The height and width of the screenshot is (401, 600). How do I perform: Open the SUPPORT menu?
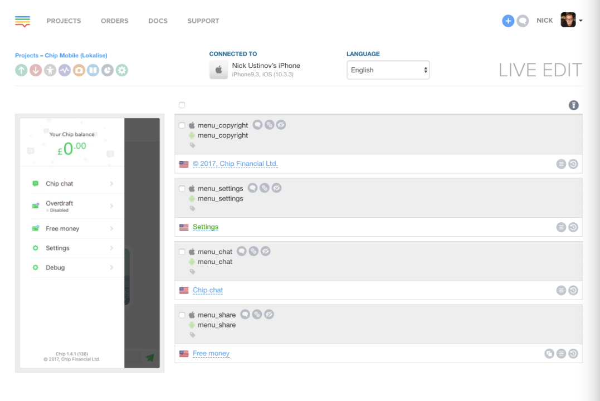click(x=203, y=21)
